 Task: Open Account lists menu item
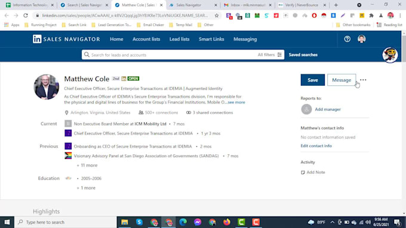(x=146, y=39)
